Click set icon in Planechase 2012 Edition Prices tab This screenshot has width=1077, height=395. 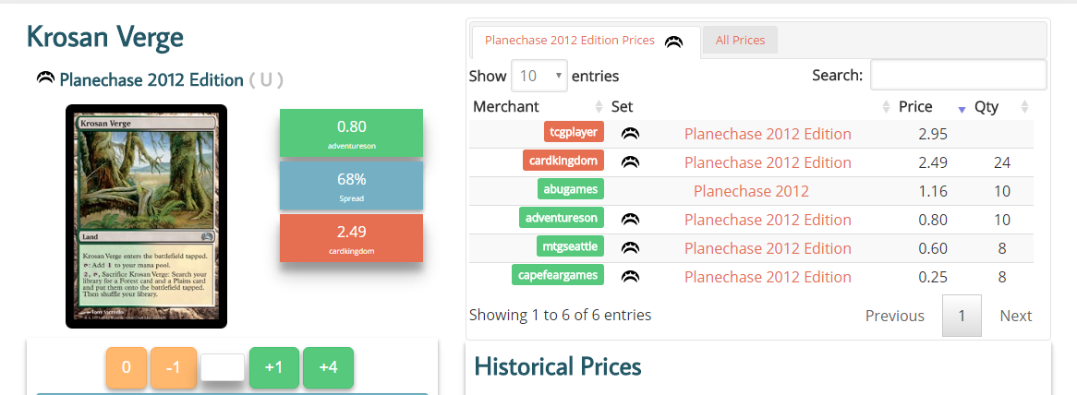tap(673, 42)
